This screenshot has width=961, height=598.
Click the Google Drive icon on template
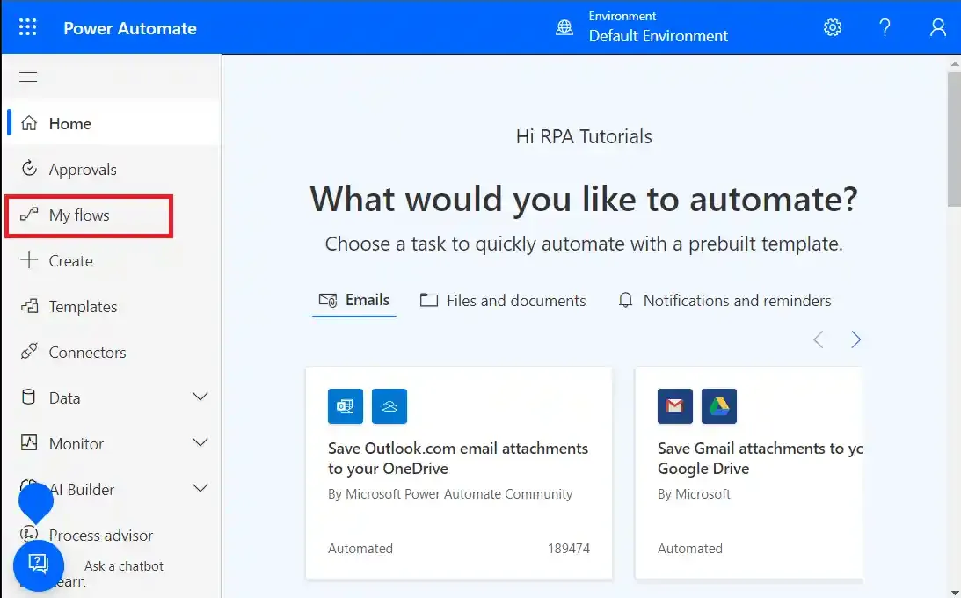point(719,405)
